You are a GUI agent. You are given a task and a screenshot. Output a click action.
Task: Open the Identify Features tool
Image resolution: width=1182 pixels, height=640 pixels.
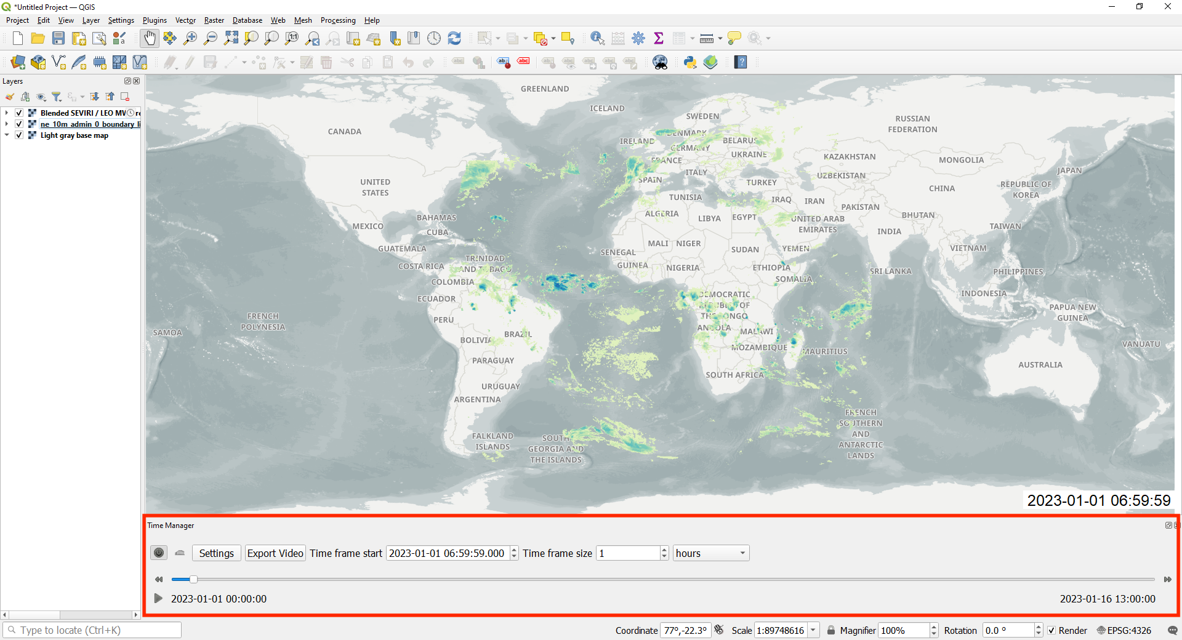(x=597, y=38)
